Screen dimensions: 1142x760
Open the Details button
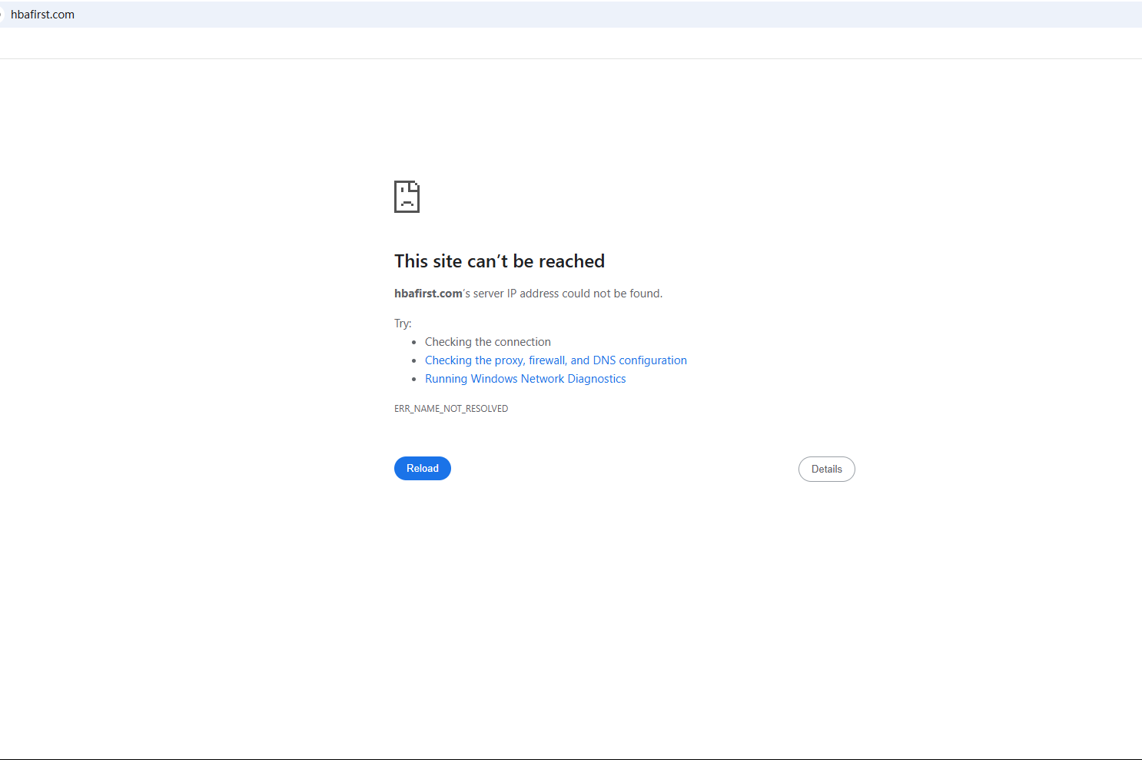point(826,469)
